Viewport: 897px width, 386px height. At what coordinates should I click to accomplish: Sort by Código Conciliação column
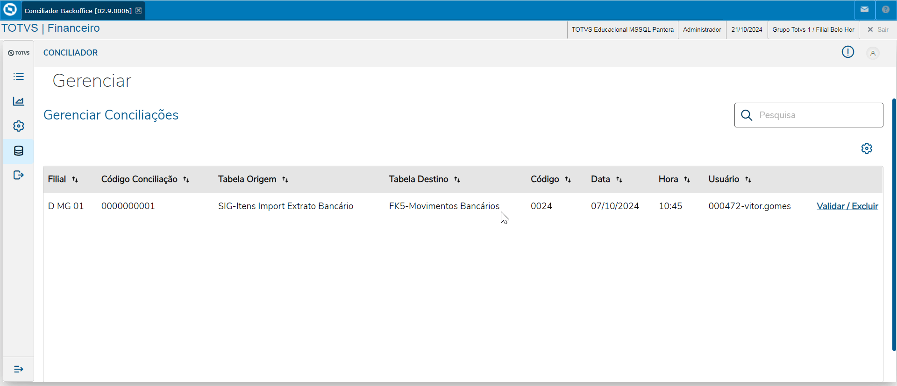point(186,180)
